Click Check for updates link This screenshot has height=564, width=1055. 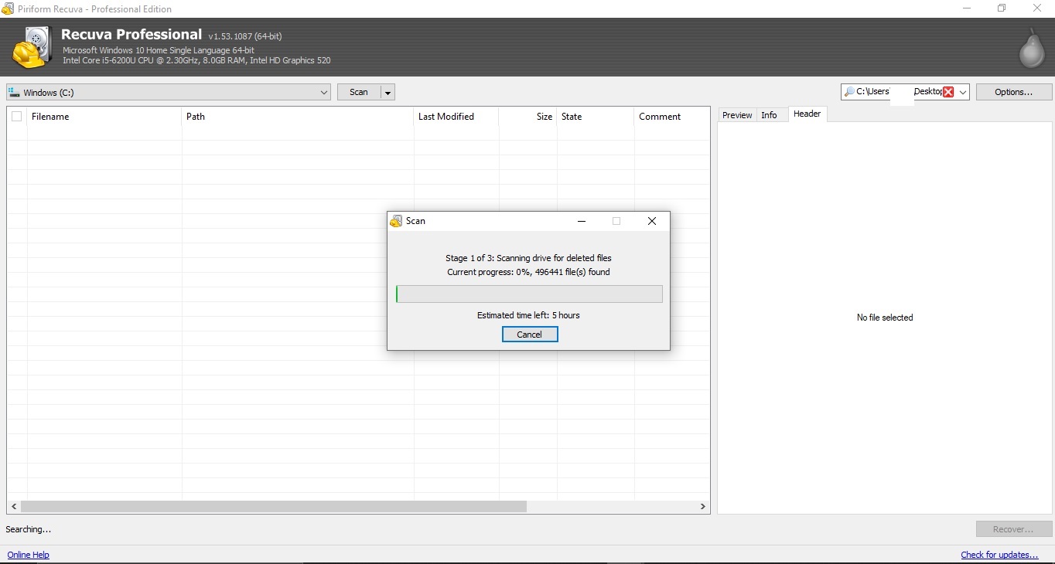coord(999,555)
